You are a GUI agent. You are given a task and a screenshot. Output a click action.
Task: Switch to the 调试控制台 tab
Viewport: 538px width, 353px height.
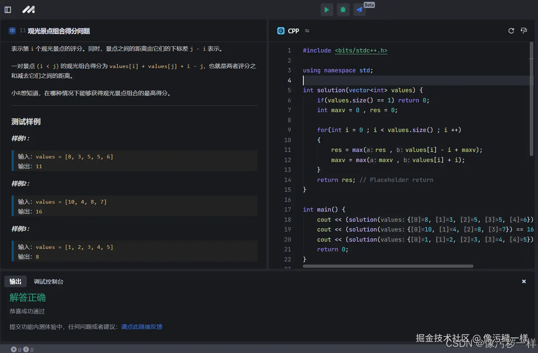click(48, 281)
